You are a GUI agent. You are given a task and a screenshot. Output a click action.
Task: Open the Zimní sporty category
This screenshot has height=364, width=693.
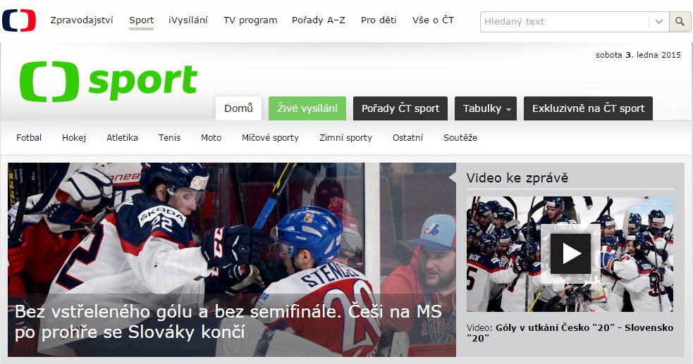point(345,138)
